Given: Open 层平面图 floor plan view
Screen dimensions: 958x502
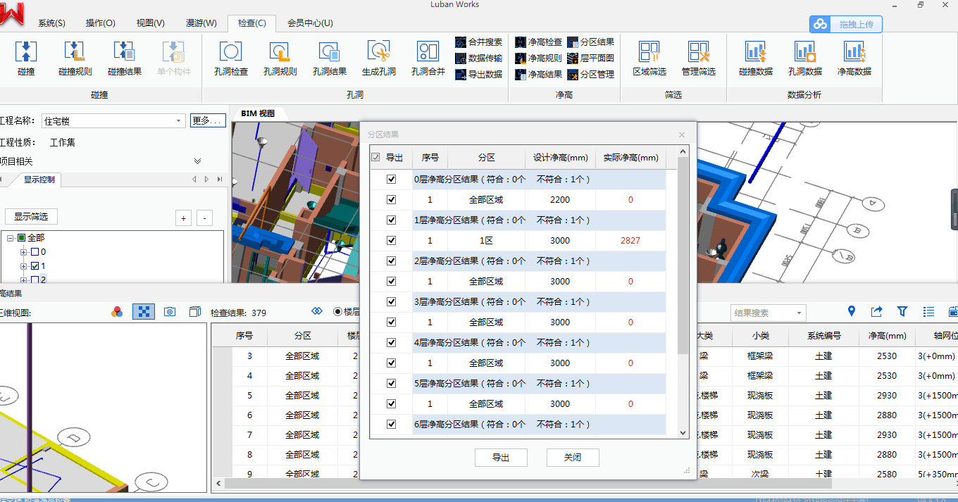Looking at the screenshot, I should tap(591, 58).
